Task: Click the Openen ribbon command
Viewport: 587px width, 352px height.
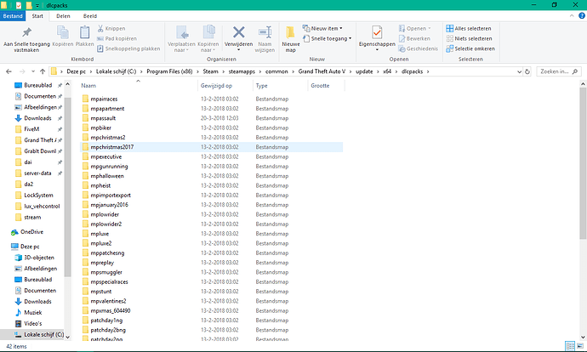Action: pos(415,28)
